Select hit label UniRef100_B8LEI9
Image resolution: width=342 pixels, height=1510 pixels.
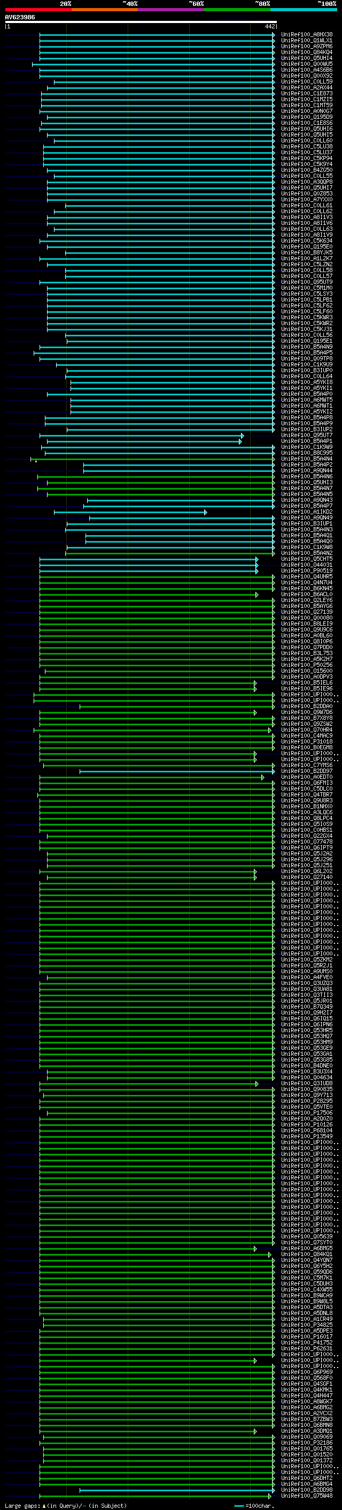(307, 624)
